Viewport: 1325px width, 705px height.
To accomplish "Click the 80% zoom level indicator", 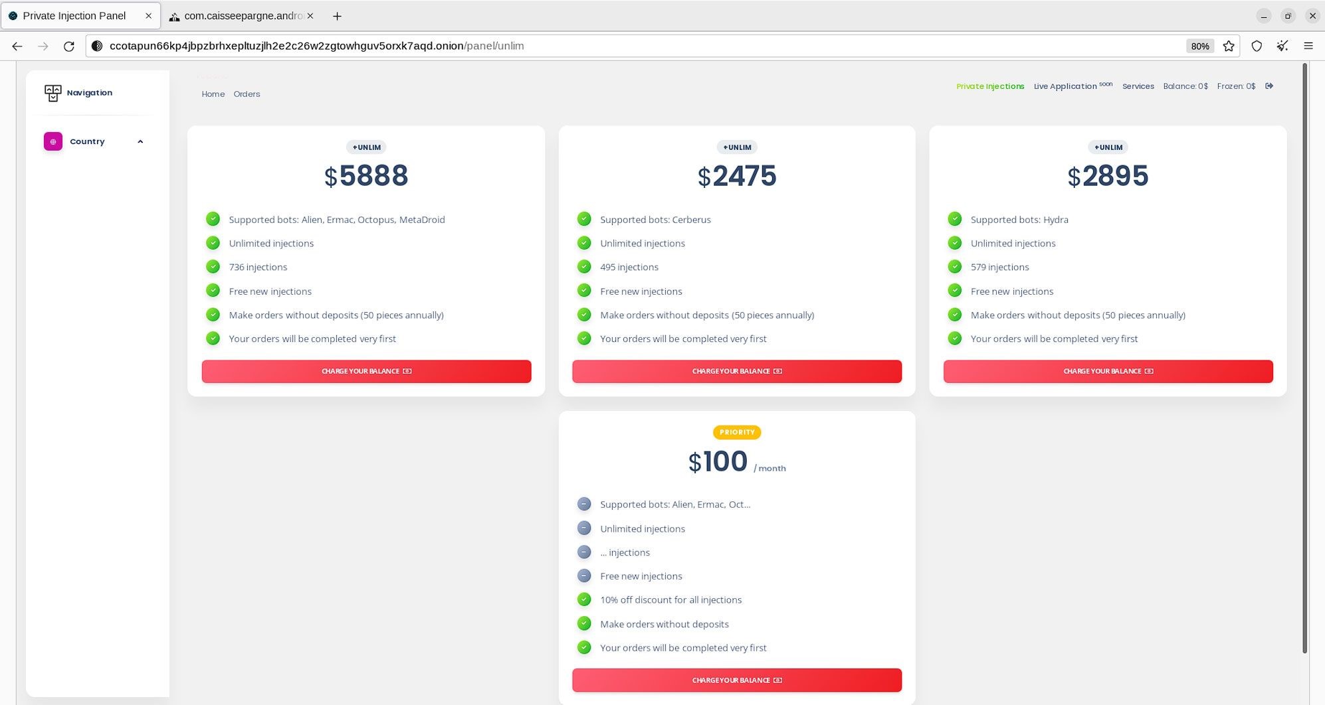I will pos(1199,46).
